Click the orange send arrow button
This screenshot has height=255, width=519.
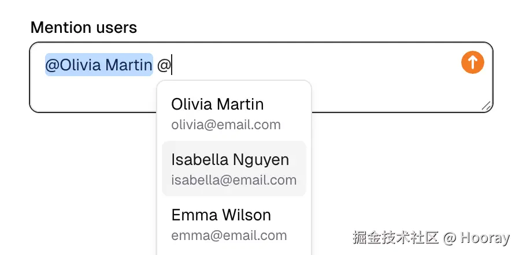(472, 63)
